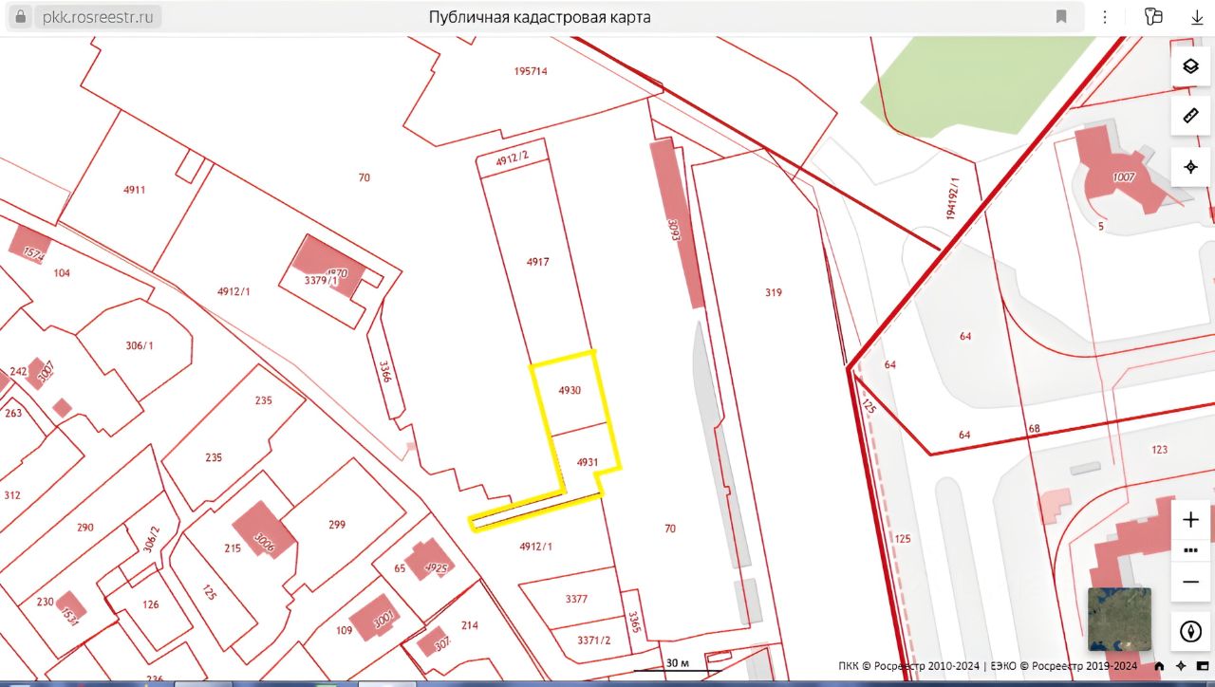Select the yellow-outlined parcel 4930

(x=570, y=390)
